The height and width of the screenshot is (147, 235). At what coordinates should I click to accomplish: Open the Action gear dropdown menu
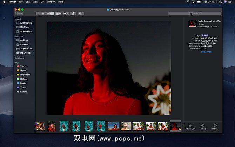(x=66, y=14)
